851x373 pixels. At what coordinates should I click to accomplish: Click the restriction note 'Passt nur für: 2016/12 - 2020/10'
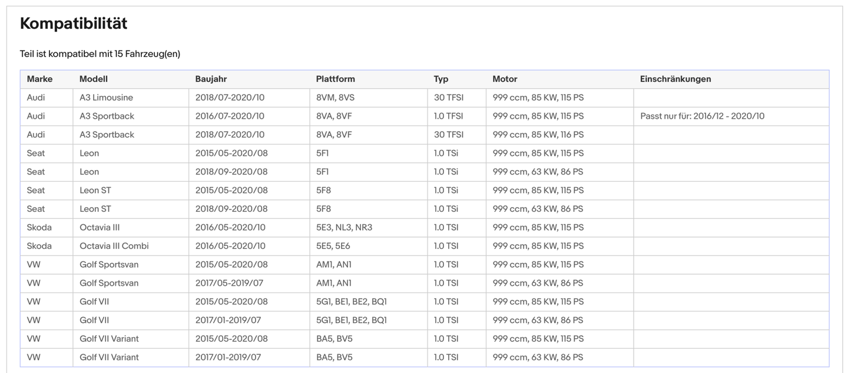(702, 116)
